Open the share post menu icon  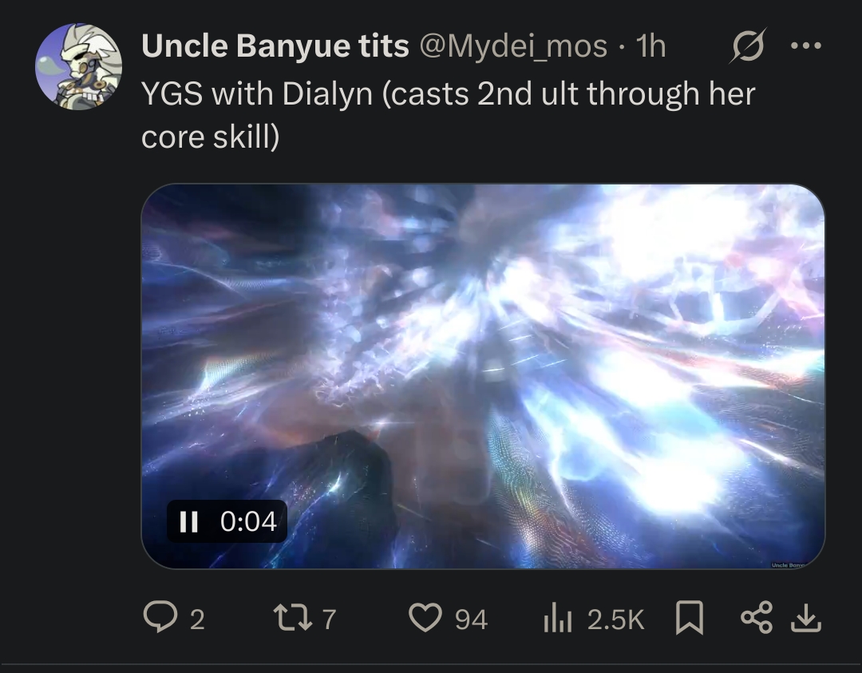click(x=757, y=617)
